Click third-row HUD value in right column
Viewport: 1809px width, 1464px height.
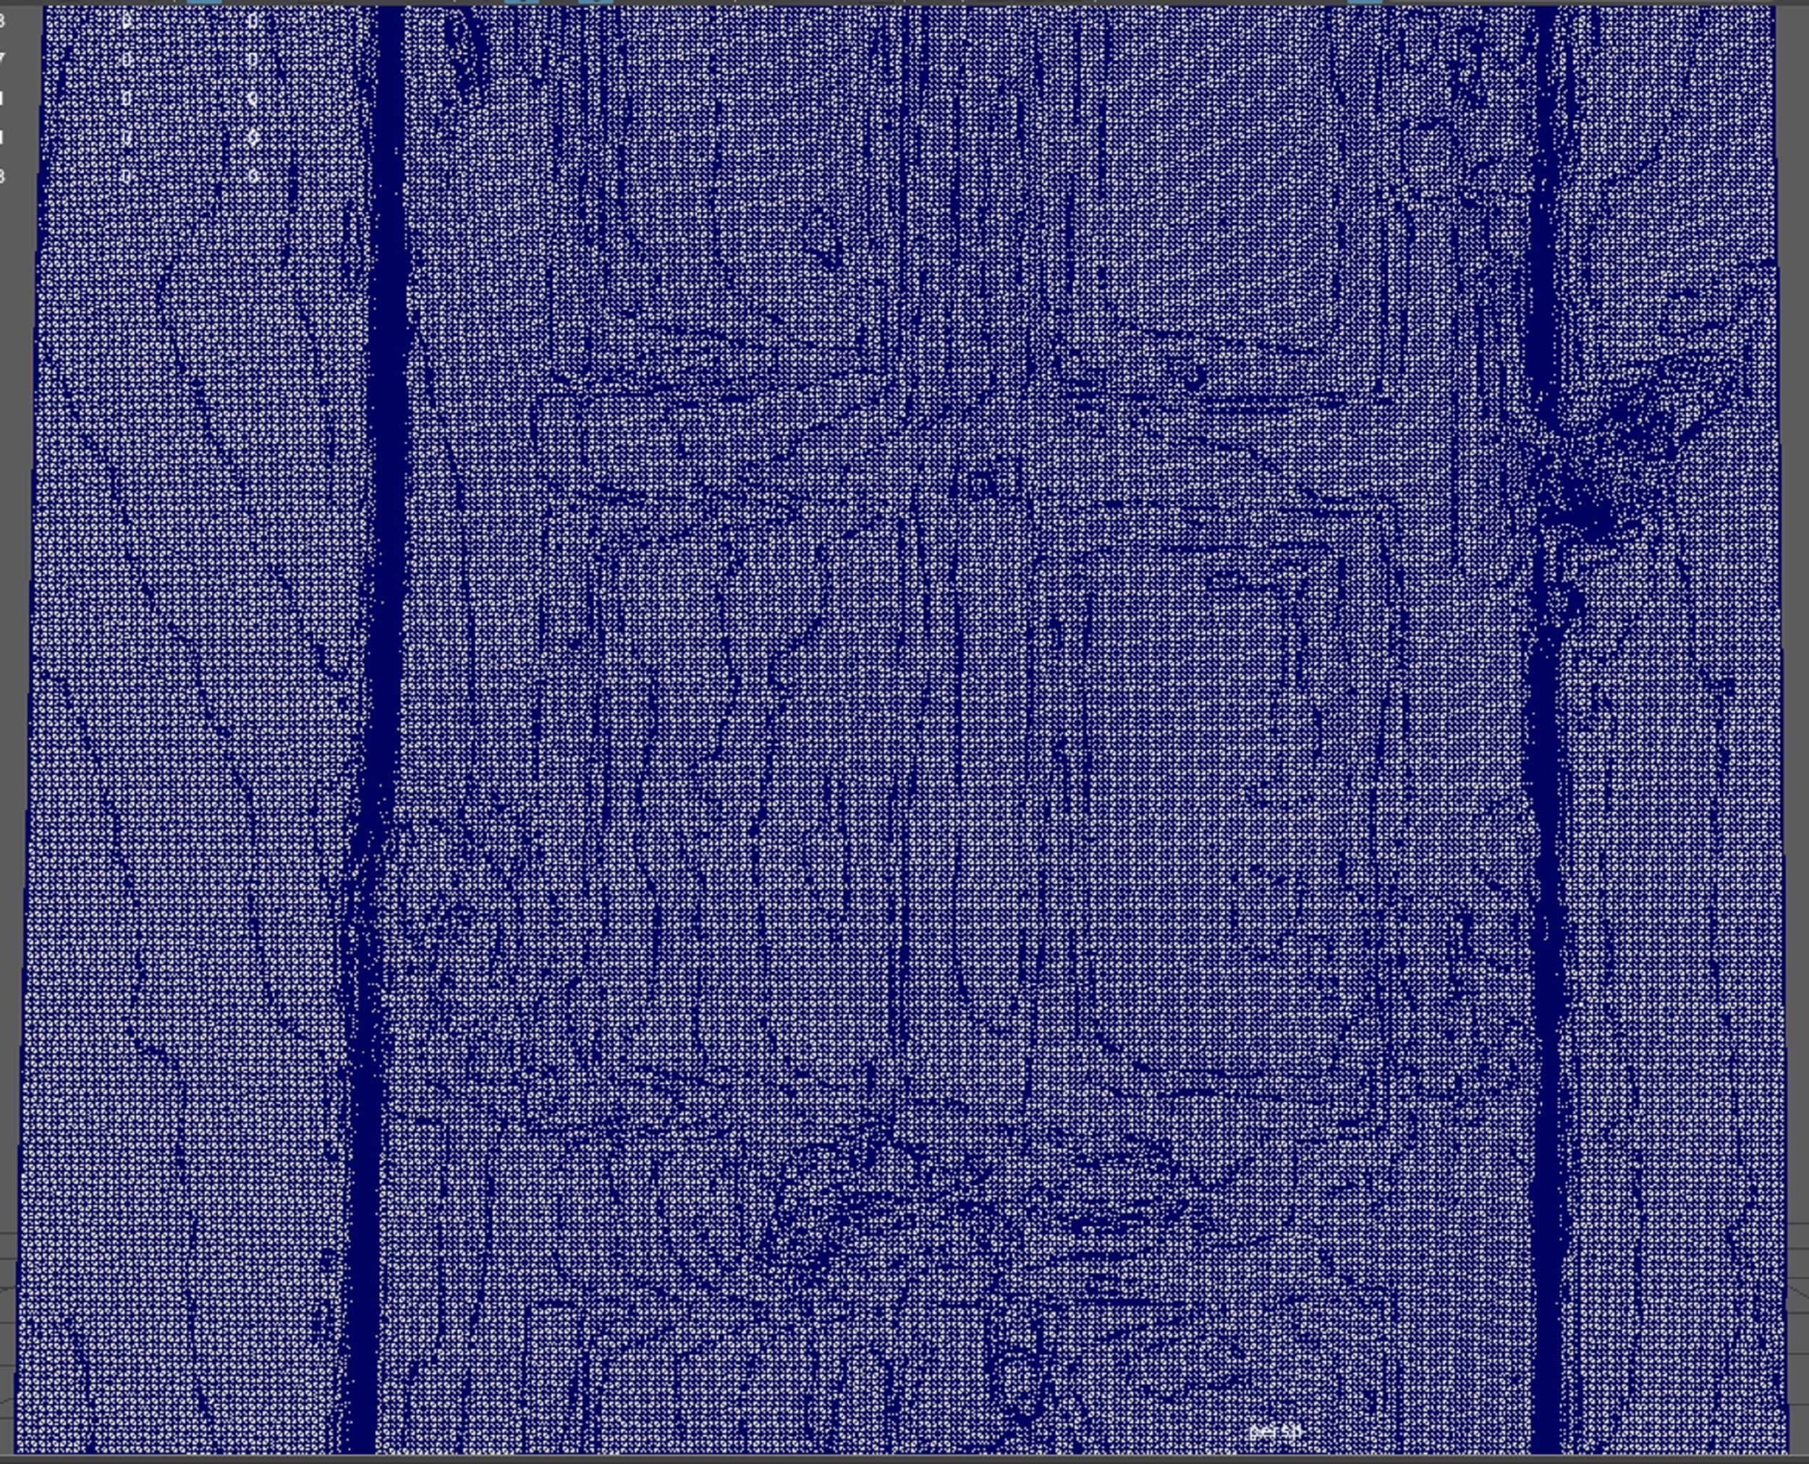tap(253, 98)
